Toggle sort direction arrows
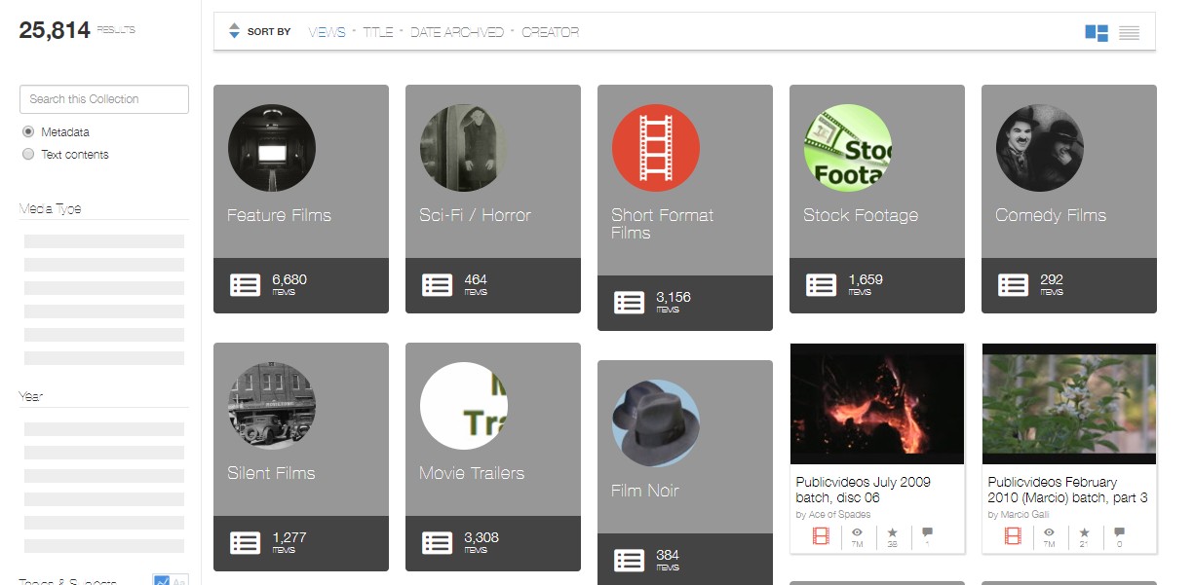This screenshot has width=1194, height=585. pyautogui.click(x=234, y=31)
